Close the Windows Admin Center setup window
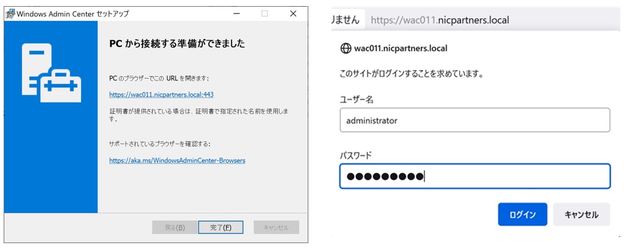 pyautogui.click(x=293, y=13)
